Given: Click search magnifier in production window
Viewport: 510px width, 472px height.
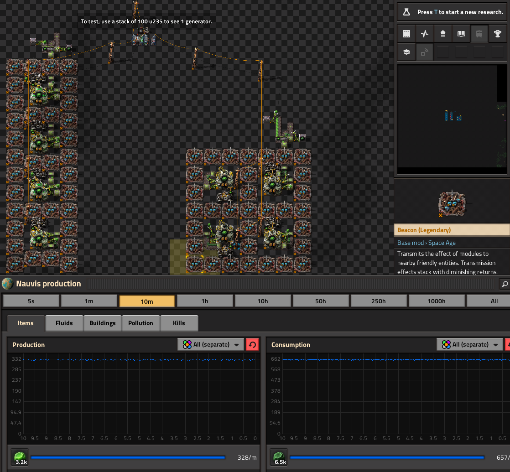Looking at the screenshot, I should coord(505,284).
